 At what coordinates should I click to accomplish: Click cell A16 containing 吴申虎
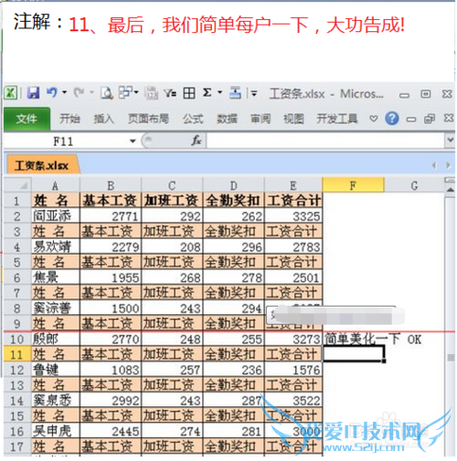coord(56,431)
